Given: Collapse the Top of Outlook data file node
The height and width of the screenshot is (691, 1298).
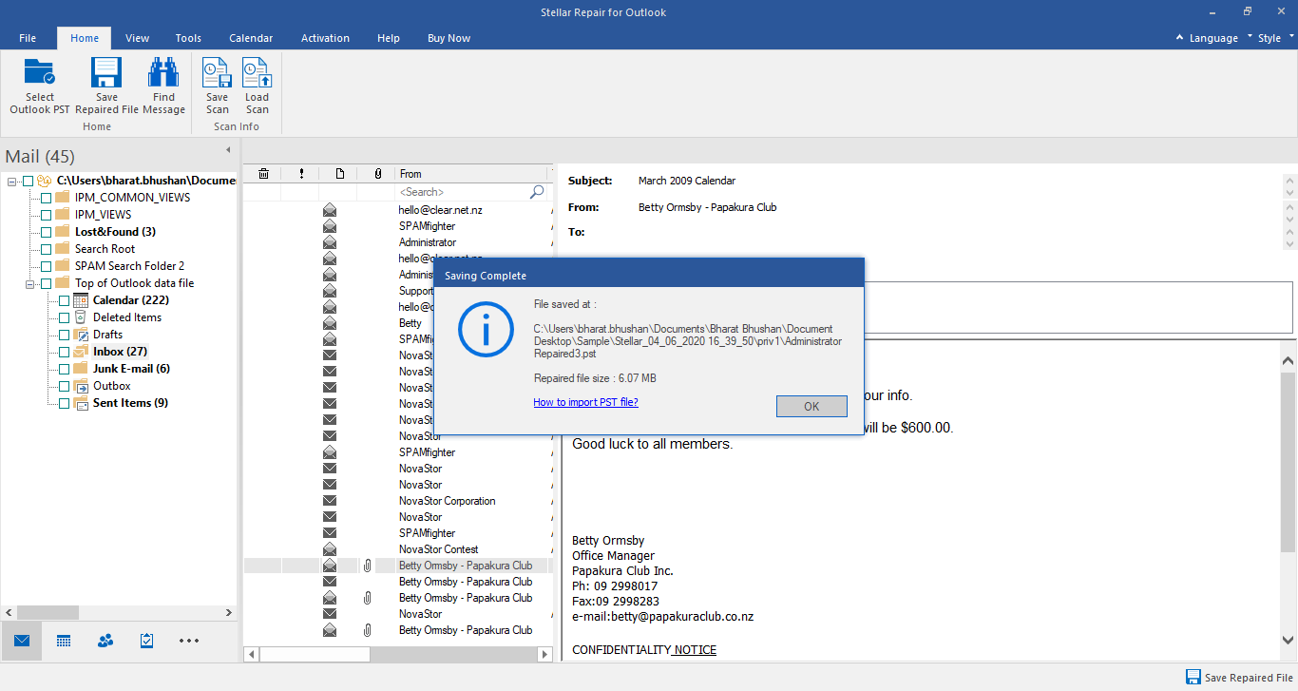Looking at the screenshot, I should (30, 283).
